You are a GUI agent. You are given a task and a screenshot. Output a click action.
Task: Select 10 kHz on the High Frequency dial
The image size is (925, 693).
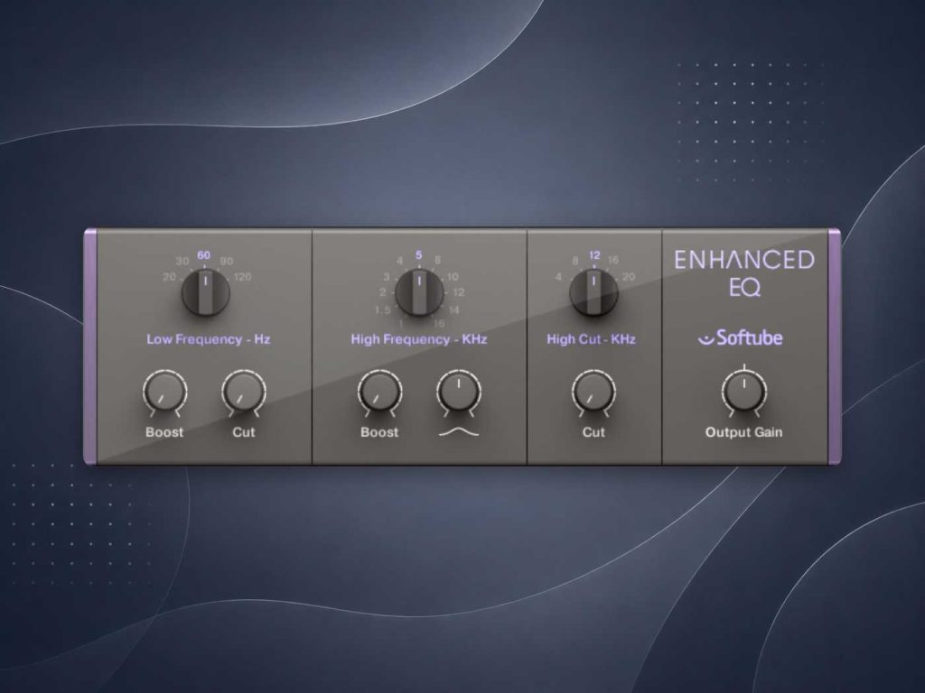(453, 277)
